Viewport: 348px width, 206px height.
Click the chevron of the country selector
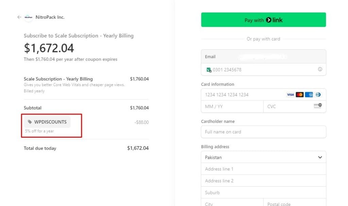(320, 157)
